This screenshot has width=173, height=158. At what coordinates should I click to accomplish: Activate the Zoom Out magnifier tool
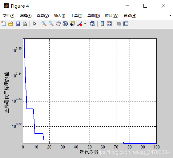click(x=51, y=24)
